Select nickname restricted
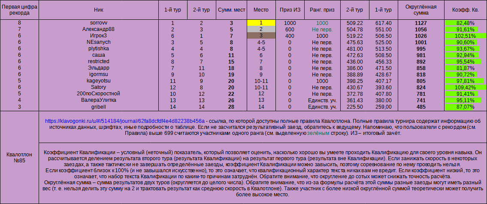 [99, 61]
